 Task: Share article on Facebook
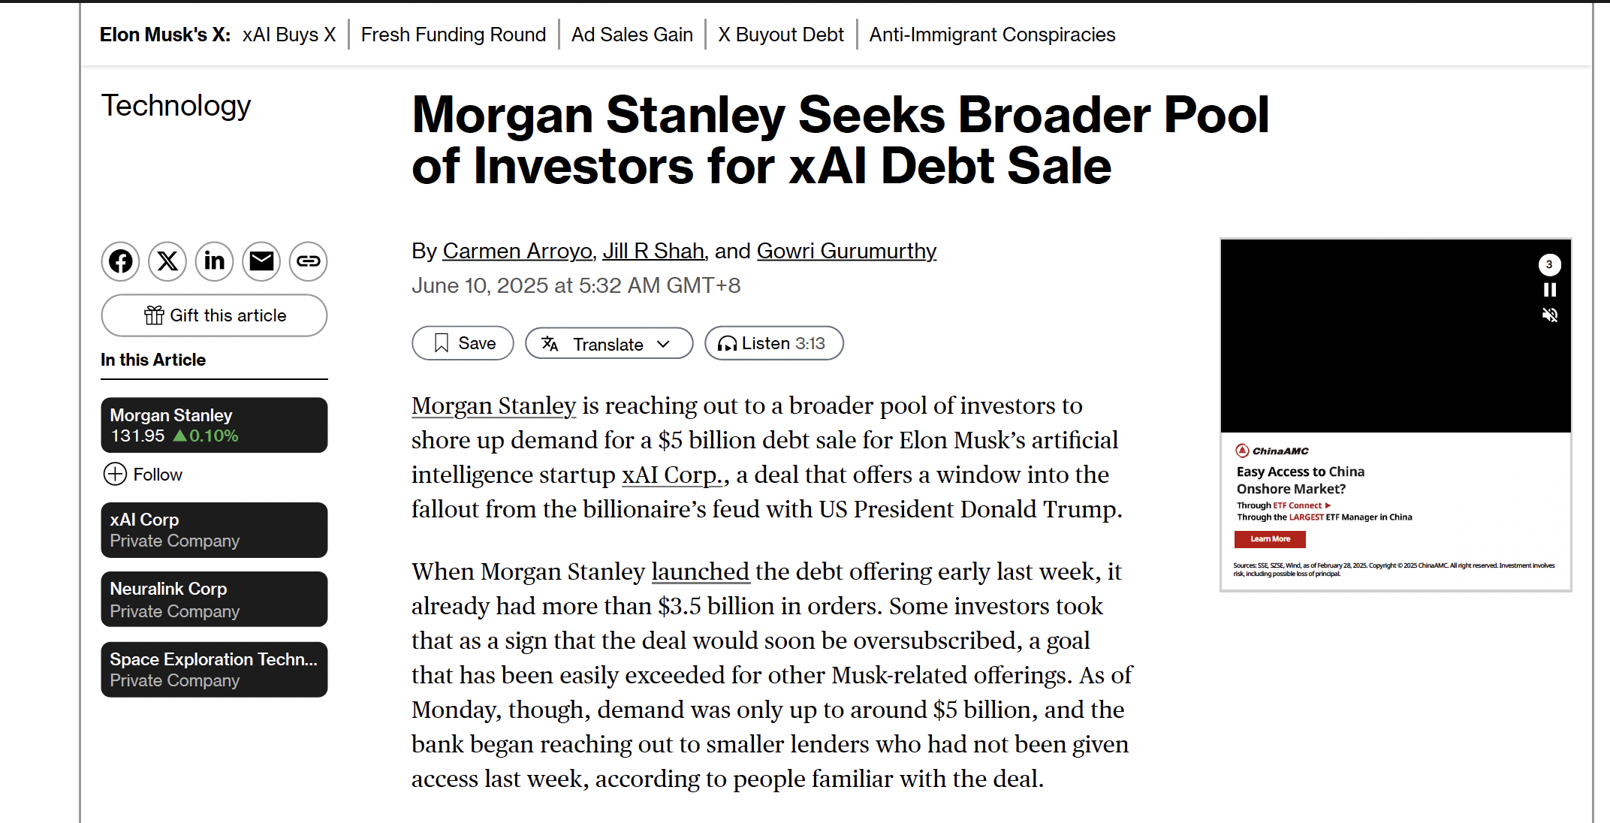click(x=120, y=261)
